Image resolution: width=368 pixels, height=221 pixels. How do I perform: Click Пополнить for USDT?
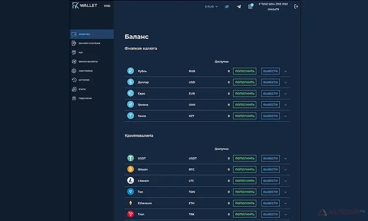click(244, 158)
